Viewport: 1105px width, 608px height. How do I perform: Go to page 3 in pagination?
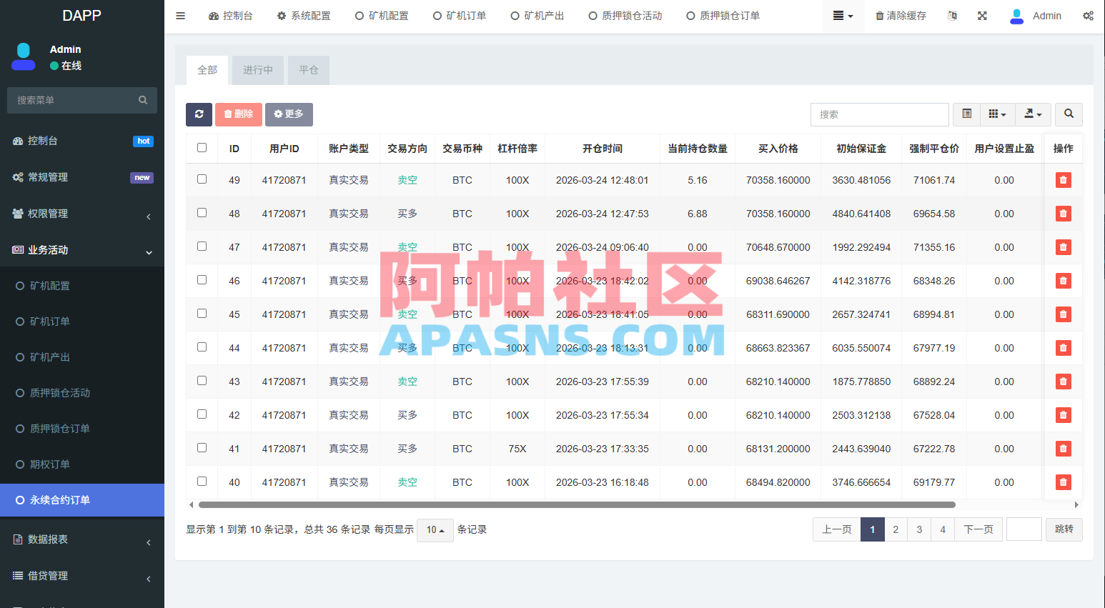919,529
